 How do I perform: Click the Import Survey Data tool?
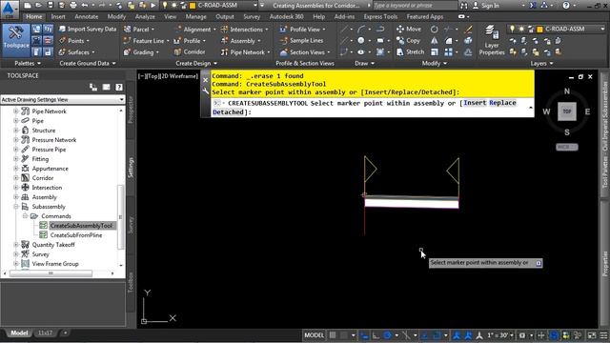(88, 30)
